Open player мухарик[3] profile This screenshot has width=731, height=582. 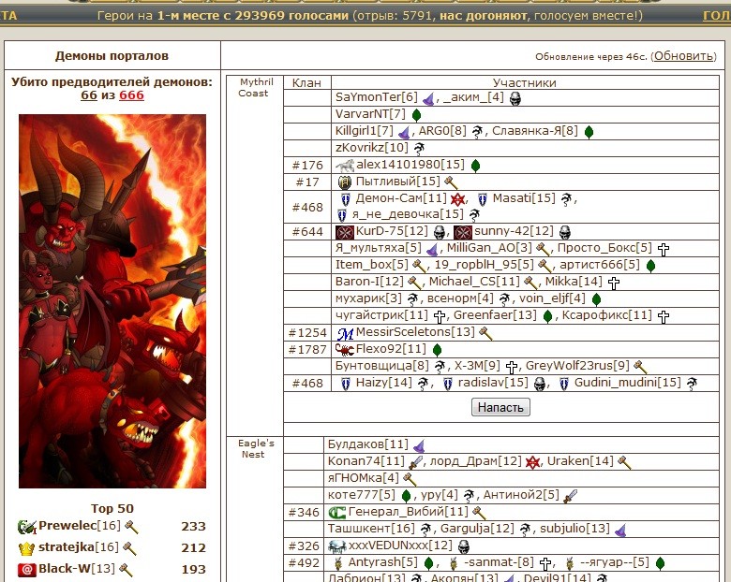tap(368, 298)
